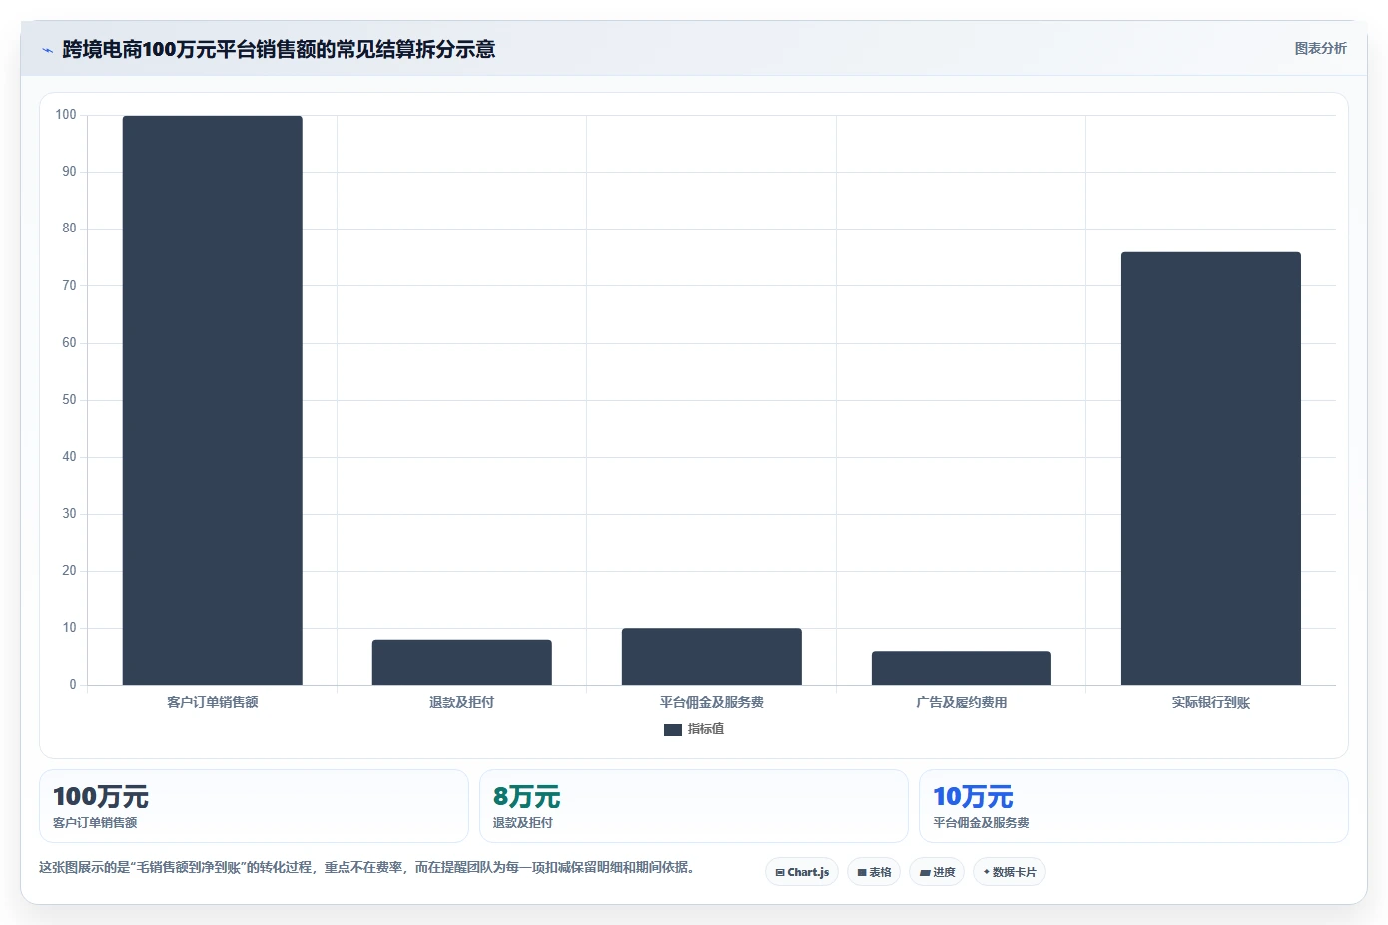Select the 表格 chip
1388x925 pixels.
(x=874, y=872)
